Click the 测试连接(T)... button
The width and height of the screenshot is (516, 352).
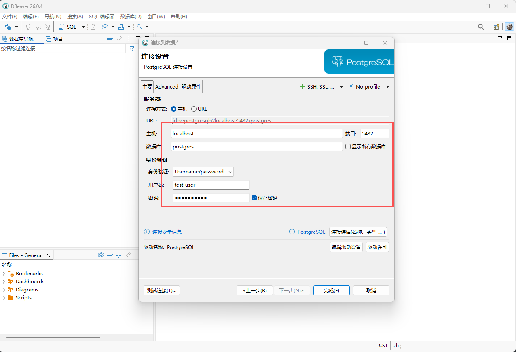pyautogui.click(x=162, y=290)
